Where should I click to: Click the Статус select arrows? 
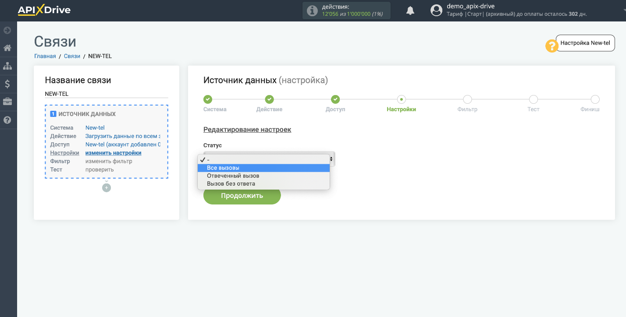click(x=332, y=159)
